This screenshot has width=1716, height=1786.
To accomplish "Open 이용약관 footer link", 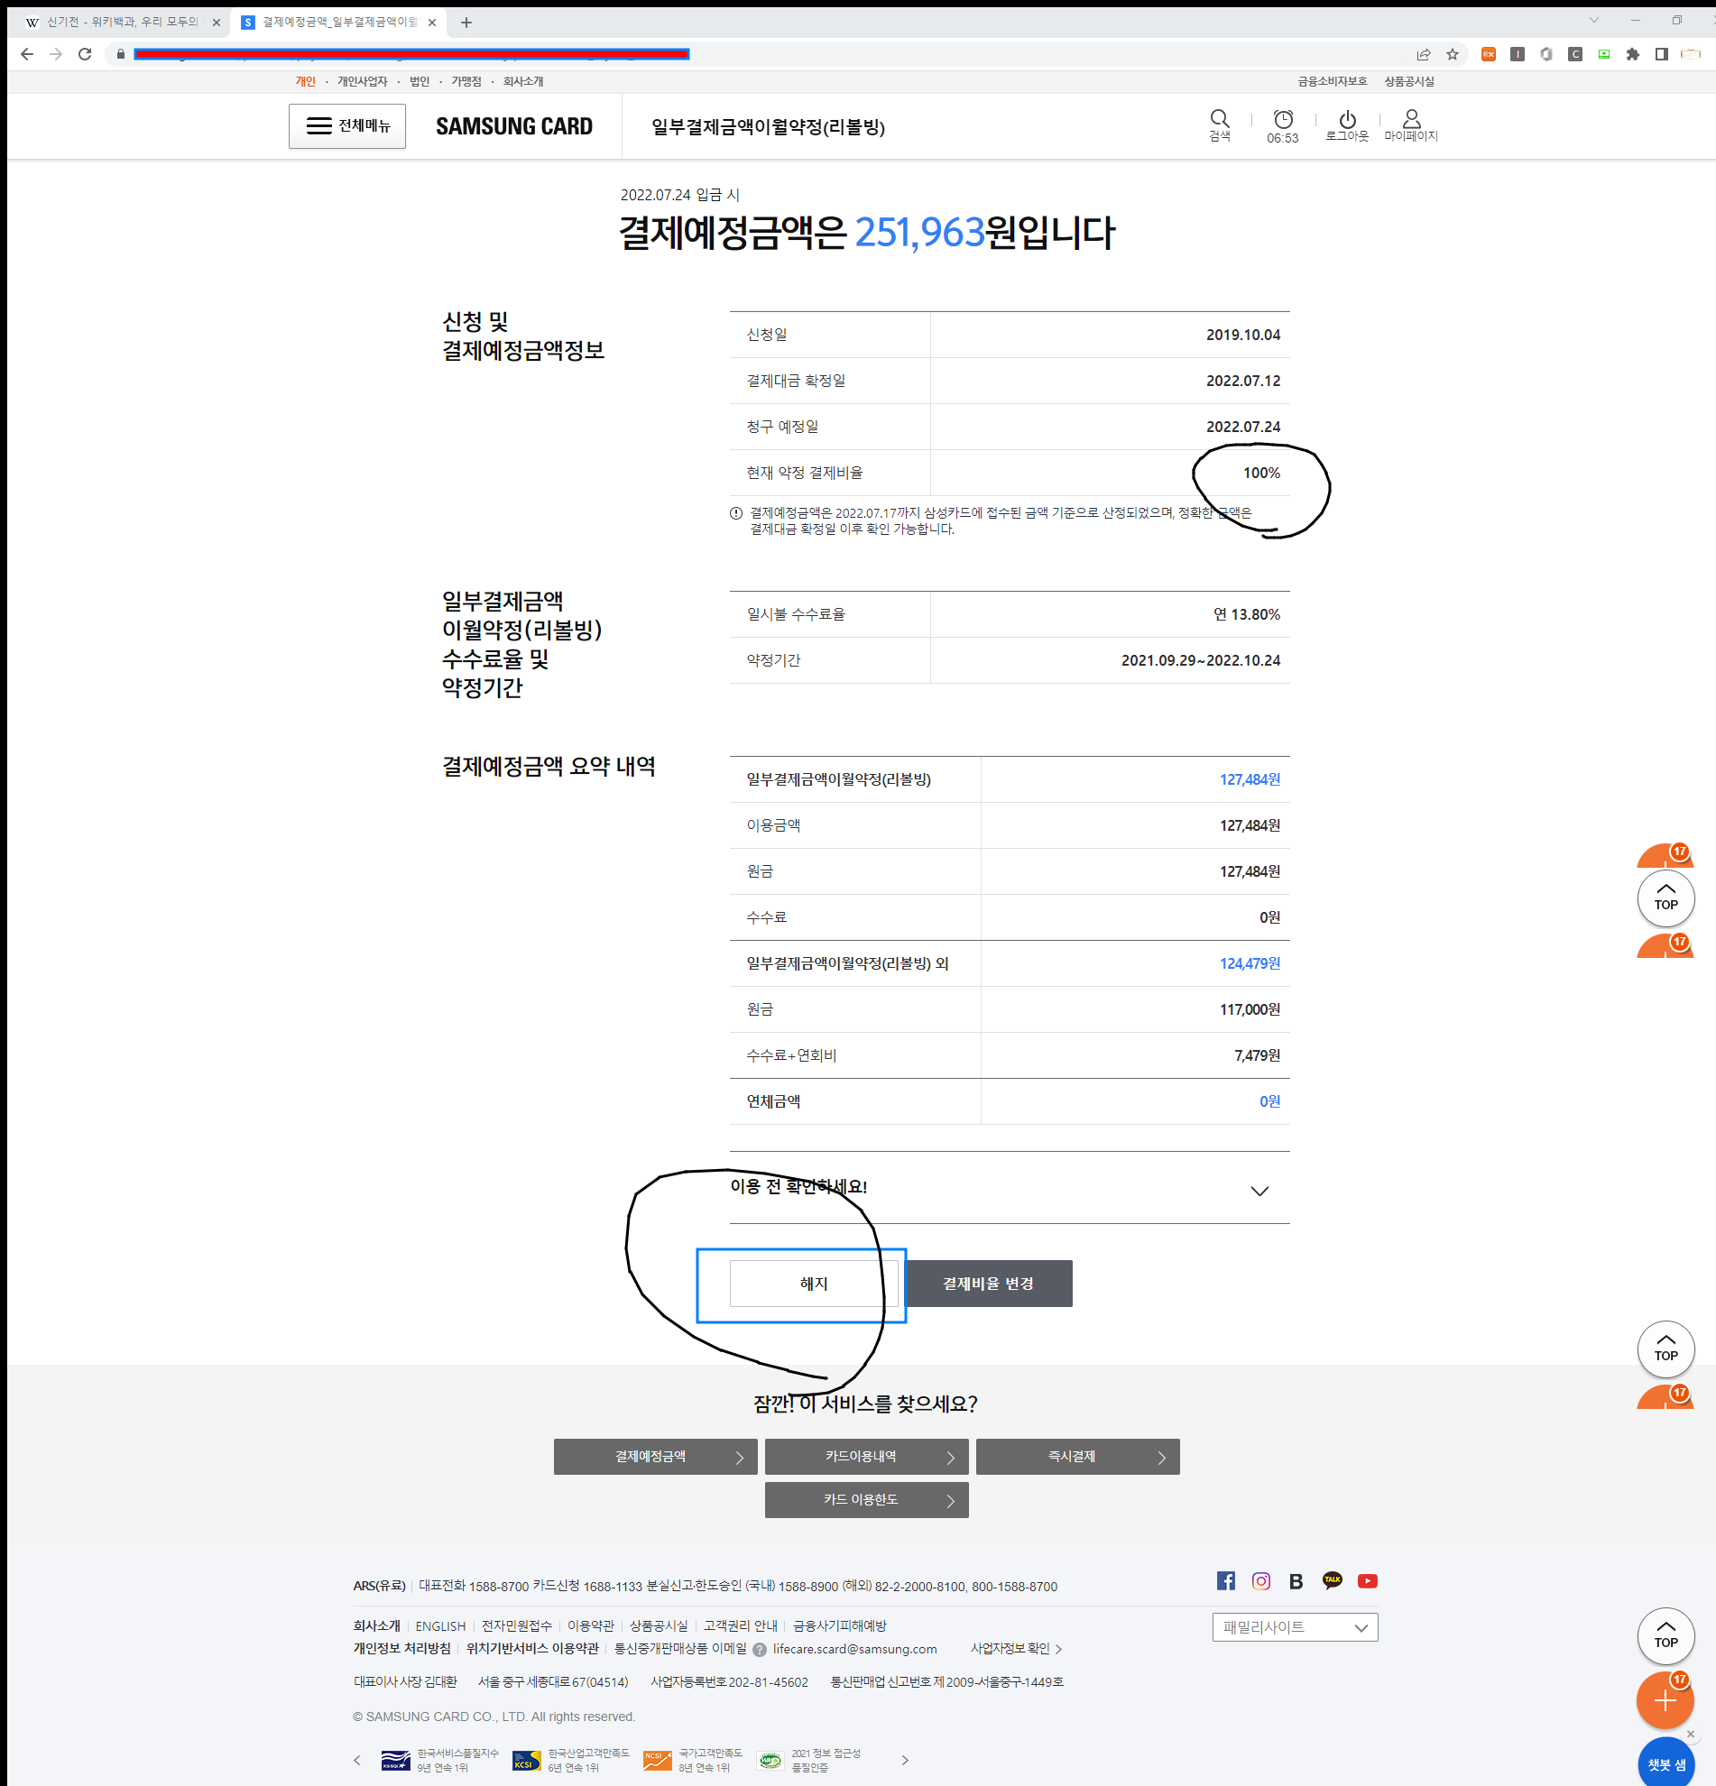I will [x=591, y=1625].
